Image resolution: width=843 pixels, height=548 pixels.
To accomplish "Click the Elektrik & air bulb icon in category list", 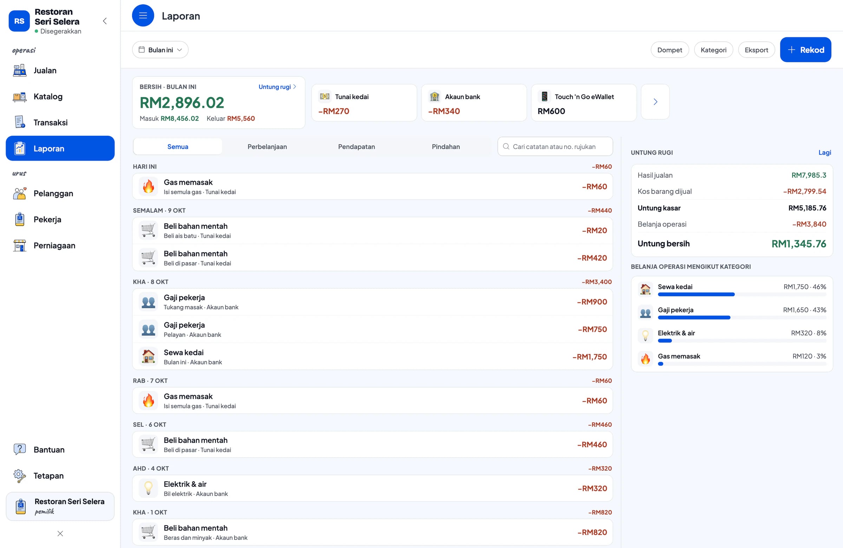I will [x=645, y=335].
